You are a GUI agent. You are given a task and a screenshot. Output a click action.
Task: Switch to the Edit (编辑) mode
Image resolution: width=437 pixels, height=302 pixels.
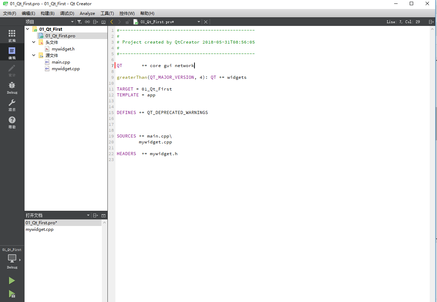pyautogui.click(x=12, y=53)
